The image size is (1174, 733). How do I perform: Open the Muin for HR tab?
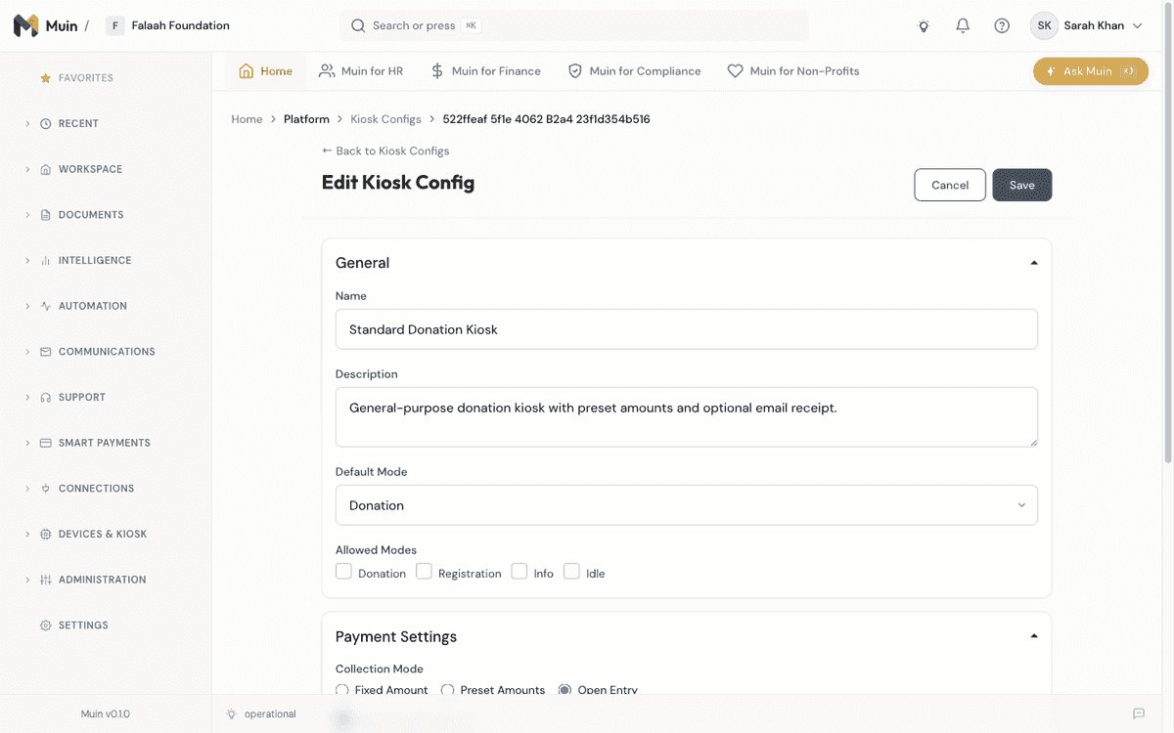[x=361, y=71]
